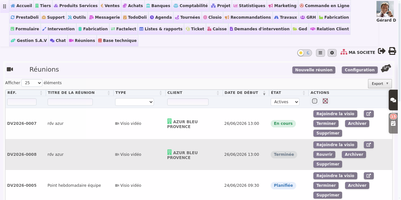Expand the Export dropdown
Viewport: 401px width, 200px height.
point(380,84)
